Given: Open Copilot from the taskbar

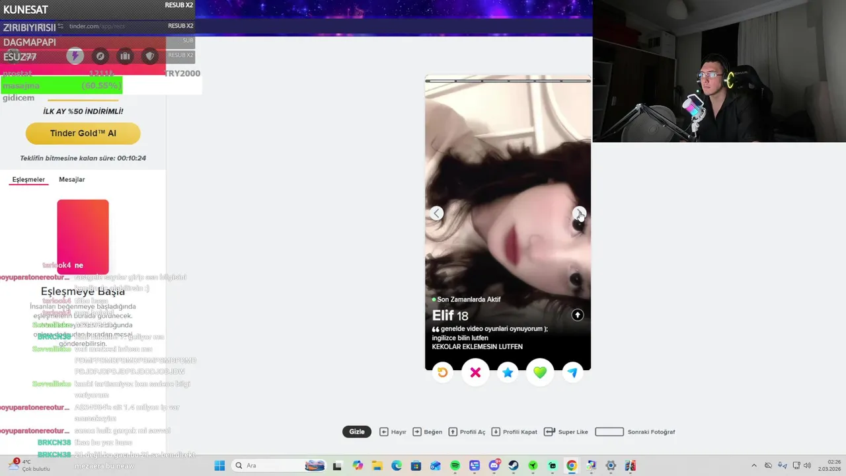Looking at the screenshot, I should (x=358, y=465).
